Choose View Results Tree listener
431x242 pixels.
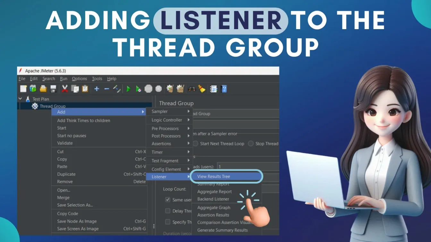(226, 176)
